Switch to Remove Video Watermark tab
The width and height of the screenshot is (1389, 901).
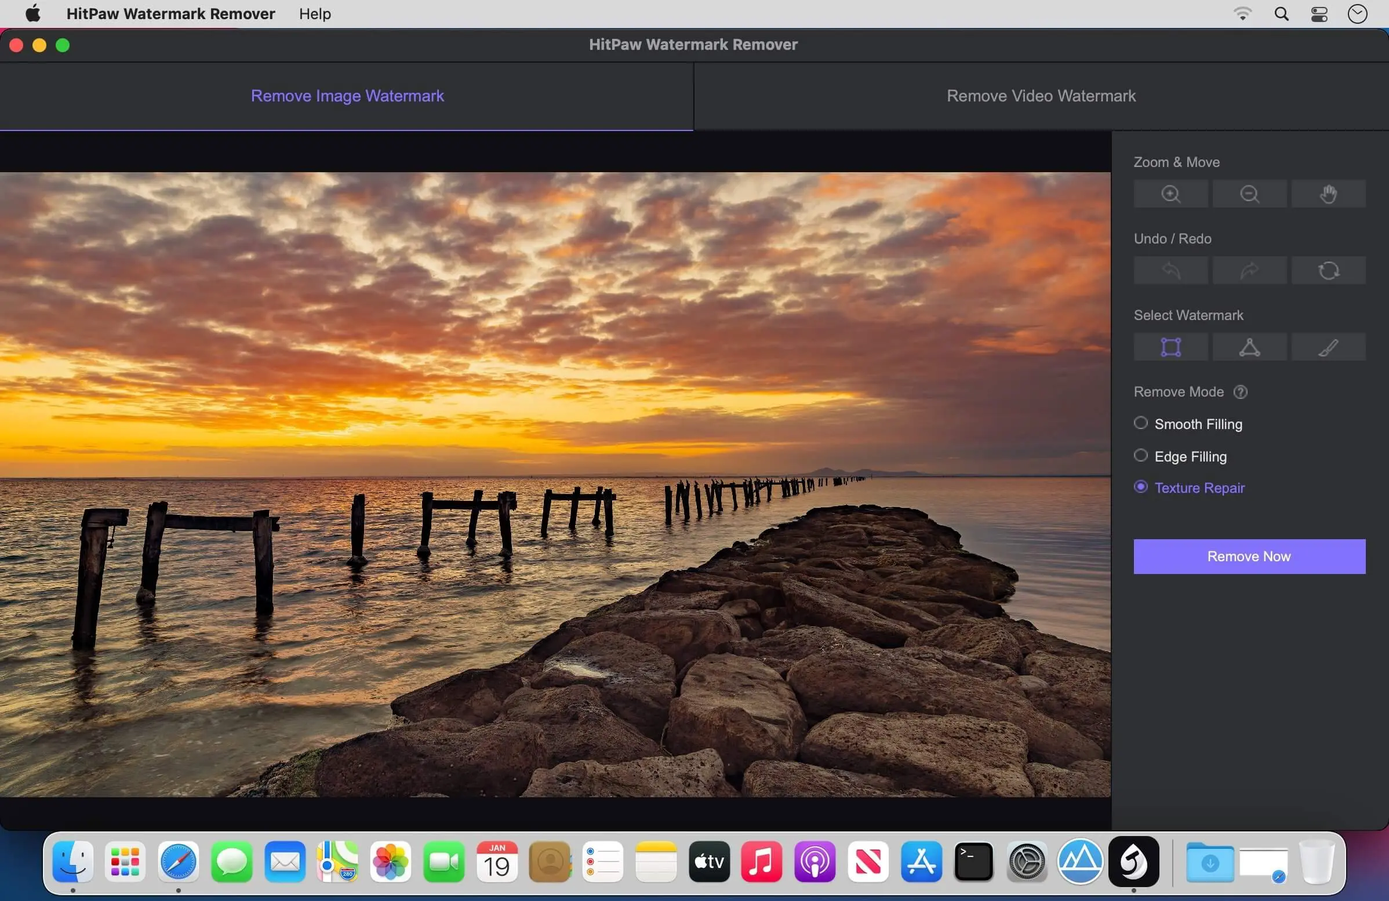pos(1041,94)
